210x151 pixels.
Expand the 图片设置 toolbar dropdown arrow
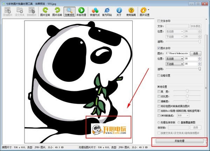148,10
